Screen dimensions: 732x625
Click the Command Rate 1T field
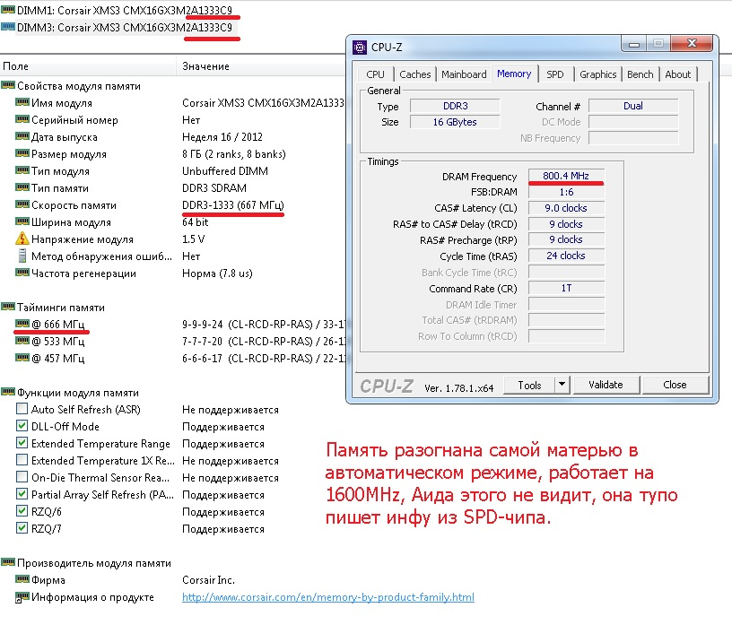[x=566, y=288]
